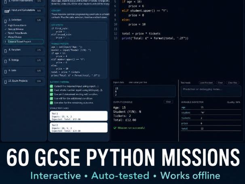245x184 pixels.
Task: Click the checkmark beside High-Score Alarm
Action: pyautogui.click(x=6, y=25)
